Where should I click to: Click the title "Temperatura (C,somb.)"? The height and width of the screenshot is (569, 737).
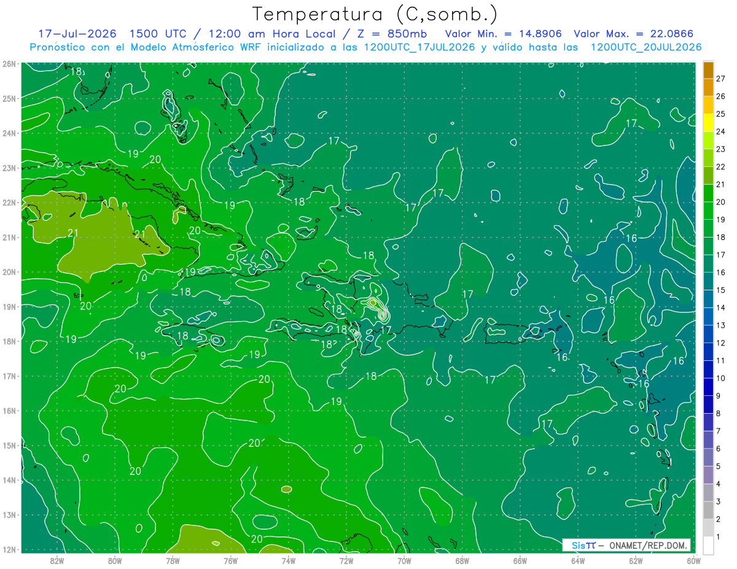(374, 14)
